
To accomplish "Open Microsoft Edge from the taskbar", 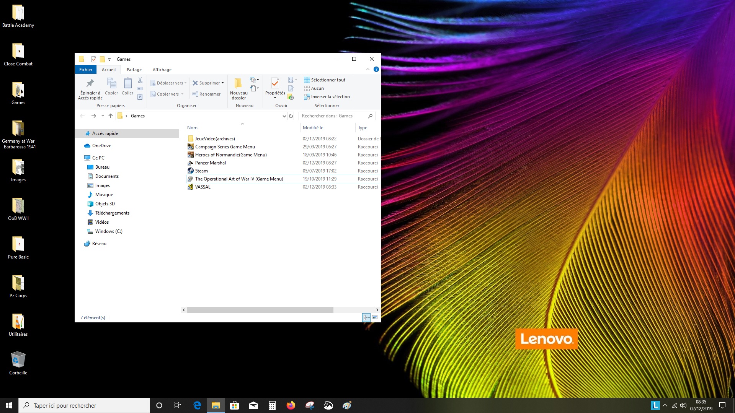I will 197,405.
